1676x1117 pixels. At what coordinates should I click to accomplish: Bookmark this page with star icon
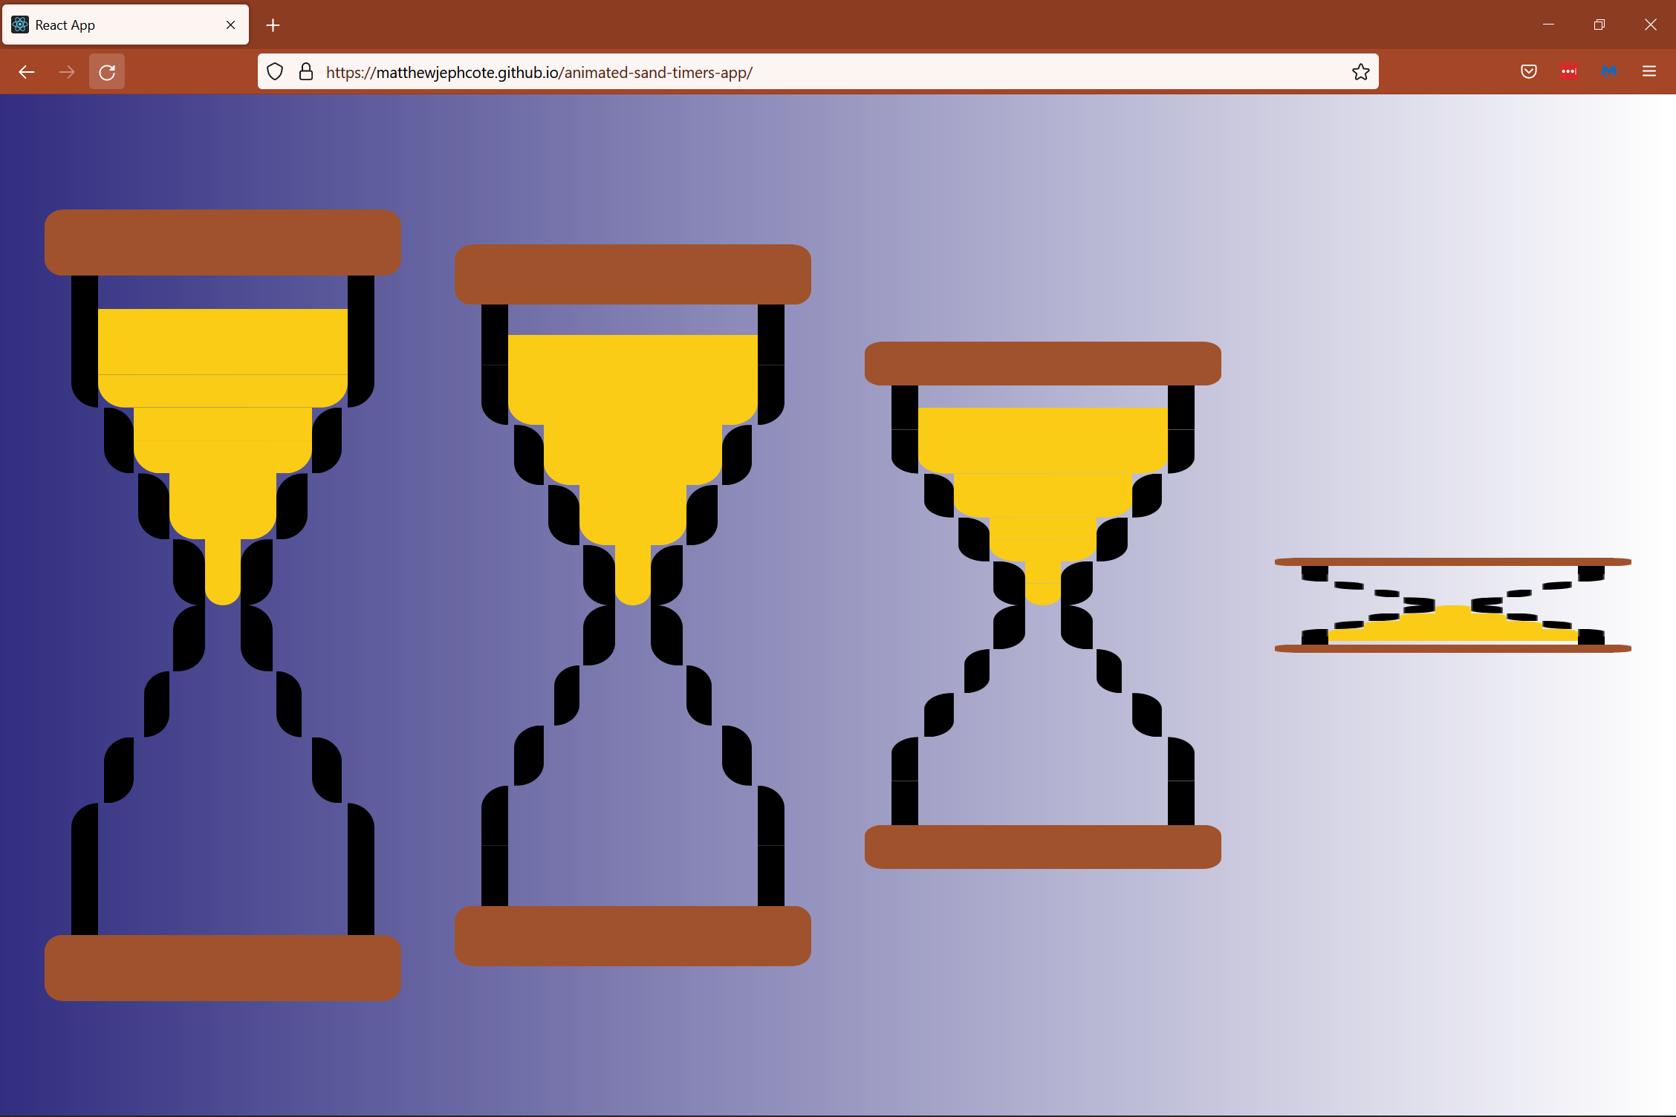[x=1360, y=72]
